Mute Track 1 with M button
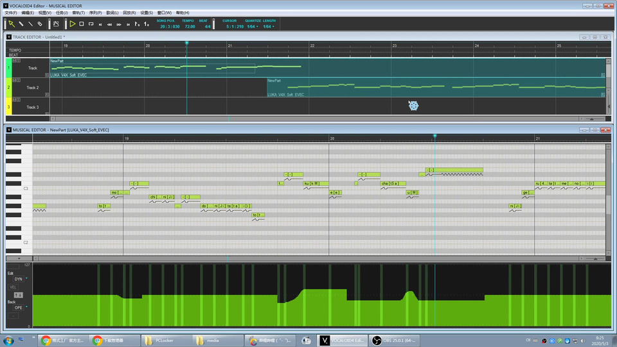This screenshot has width=617, height=347. tap(15, 60)
